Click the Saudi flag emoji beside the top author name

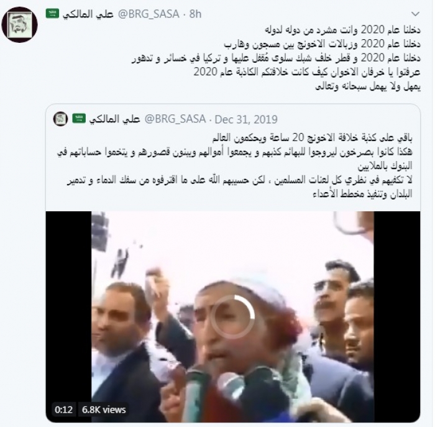(52, 13)
